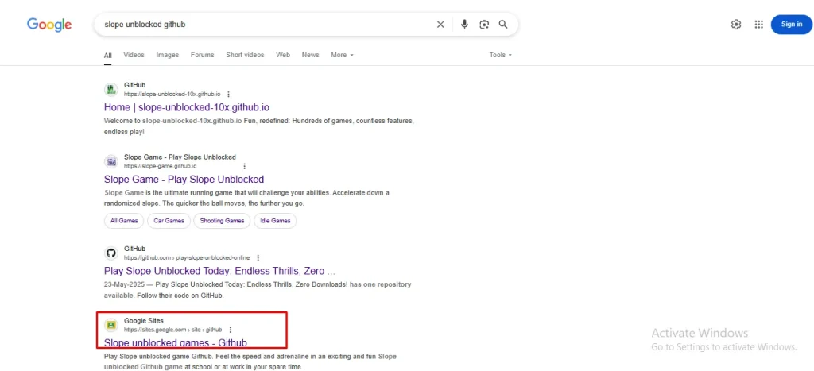Open more options for Google Sites result
This screenshot has height=371, width=814.
click(231, 330)
